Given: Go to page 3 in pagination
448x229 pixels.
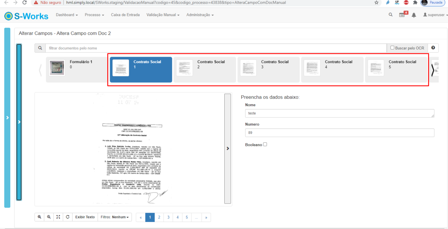Looking at the screenshot, I should click(168, 217).
